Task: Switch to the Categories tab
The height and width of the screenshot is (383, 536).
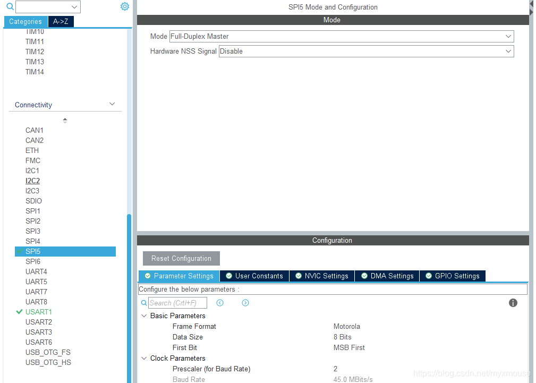Action: pos(25,22)
